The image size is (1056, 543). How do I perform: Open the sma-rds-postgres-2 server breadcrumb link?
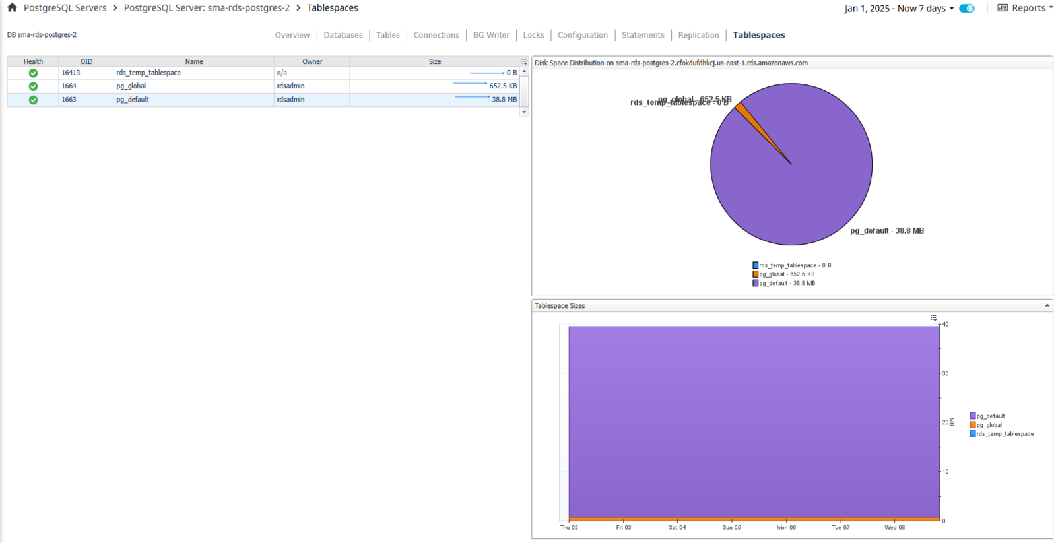pyautogui.click(x=207, y=8)
